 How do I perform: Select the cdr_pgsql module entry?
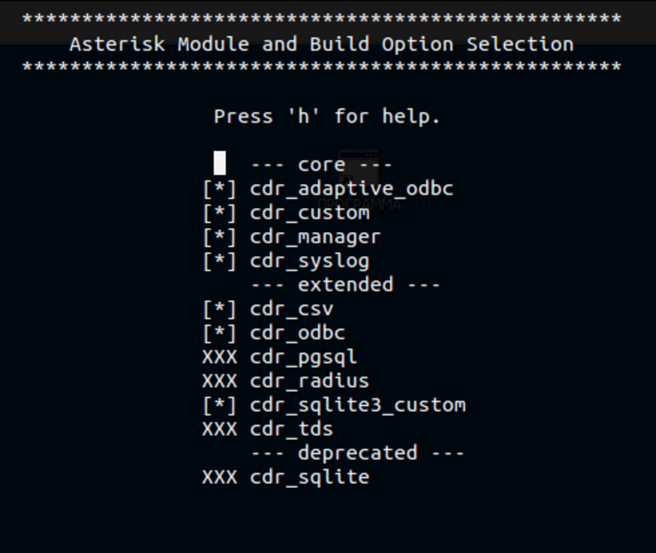303,357
